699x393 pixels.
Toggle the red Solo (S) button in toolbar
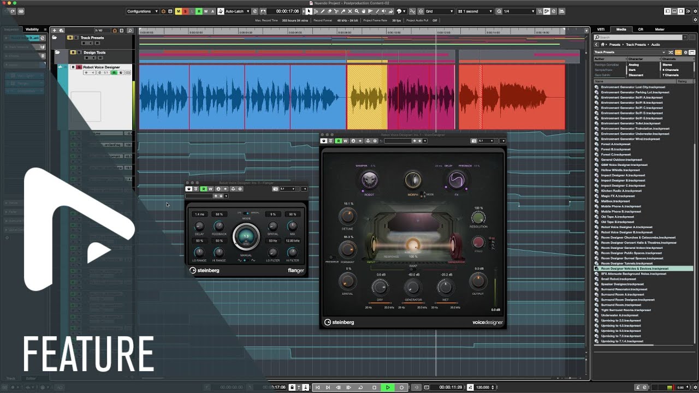185,11
